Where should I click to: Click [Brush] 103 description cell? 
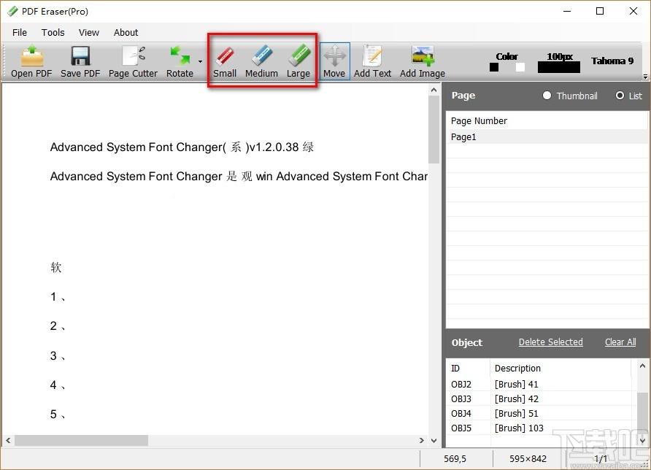click(519, 428)
